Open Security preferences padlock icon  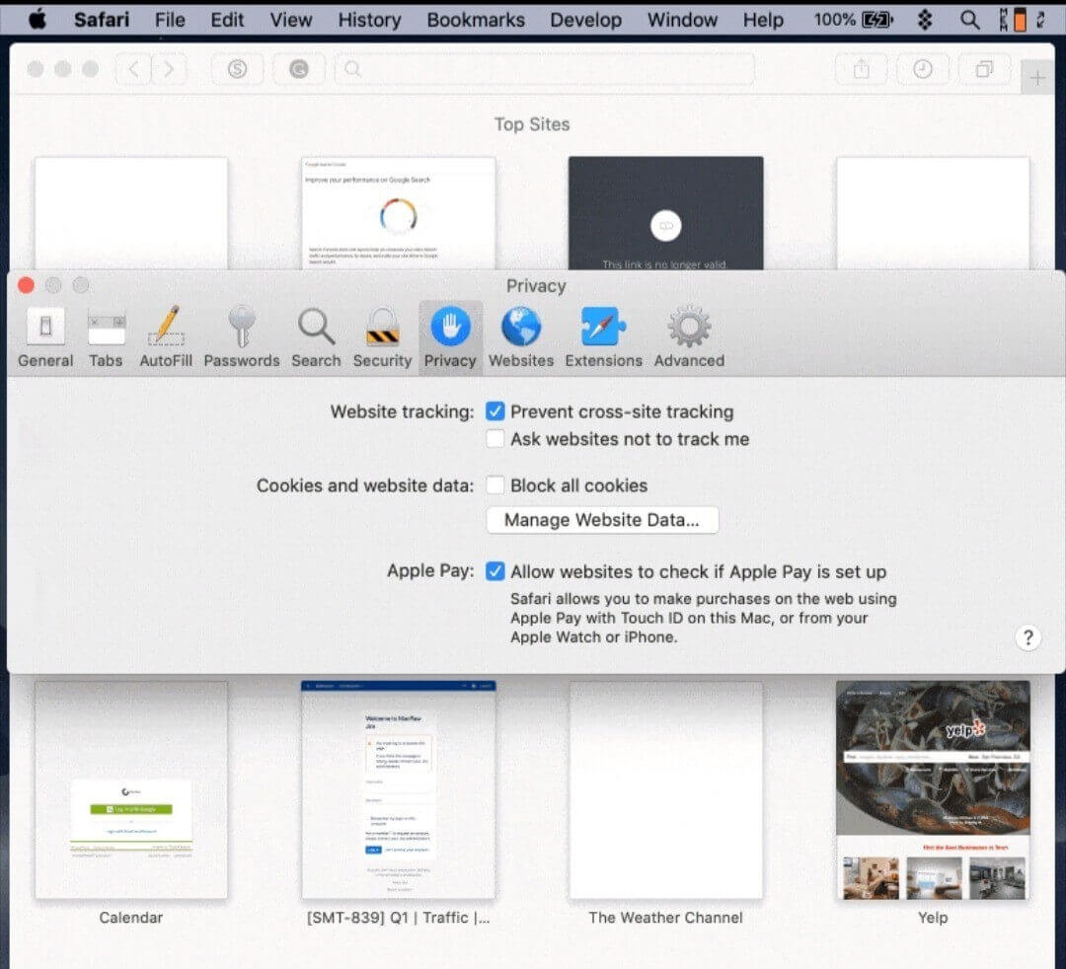tap(382, 336)
